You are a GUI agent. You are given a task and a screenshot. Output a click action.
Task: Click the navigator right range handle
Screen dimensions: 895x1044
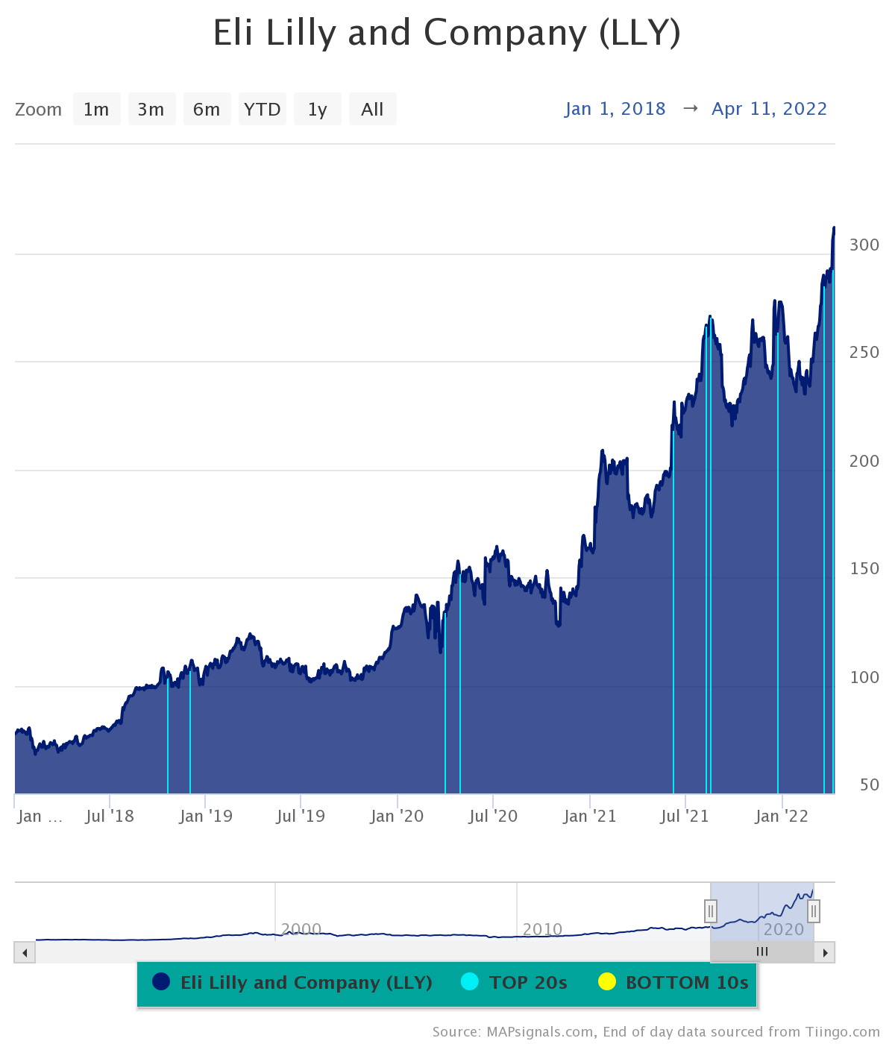click(814, 911)
